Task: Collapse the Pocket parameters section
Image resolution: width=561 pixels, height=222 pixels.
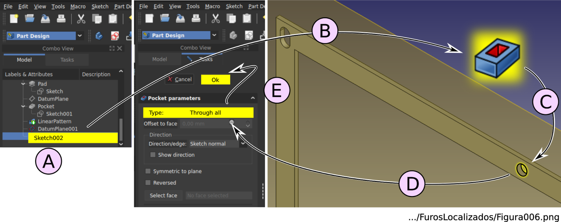Action: (x=253, y=98)
